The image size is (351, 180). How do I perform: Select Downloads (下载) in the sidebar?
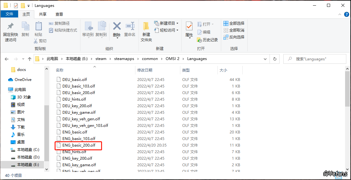click(18, 127)
